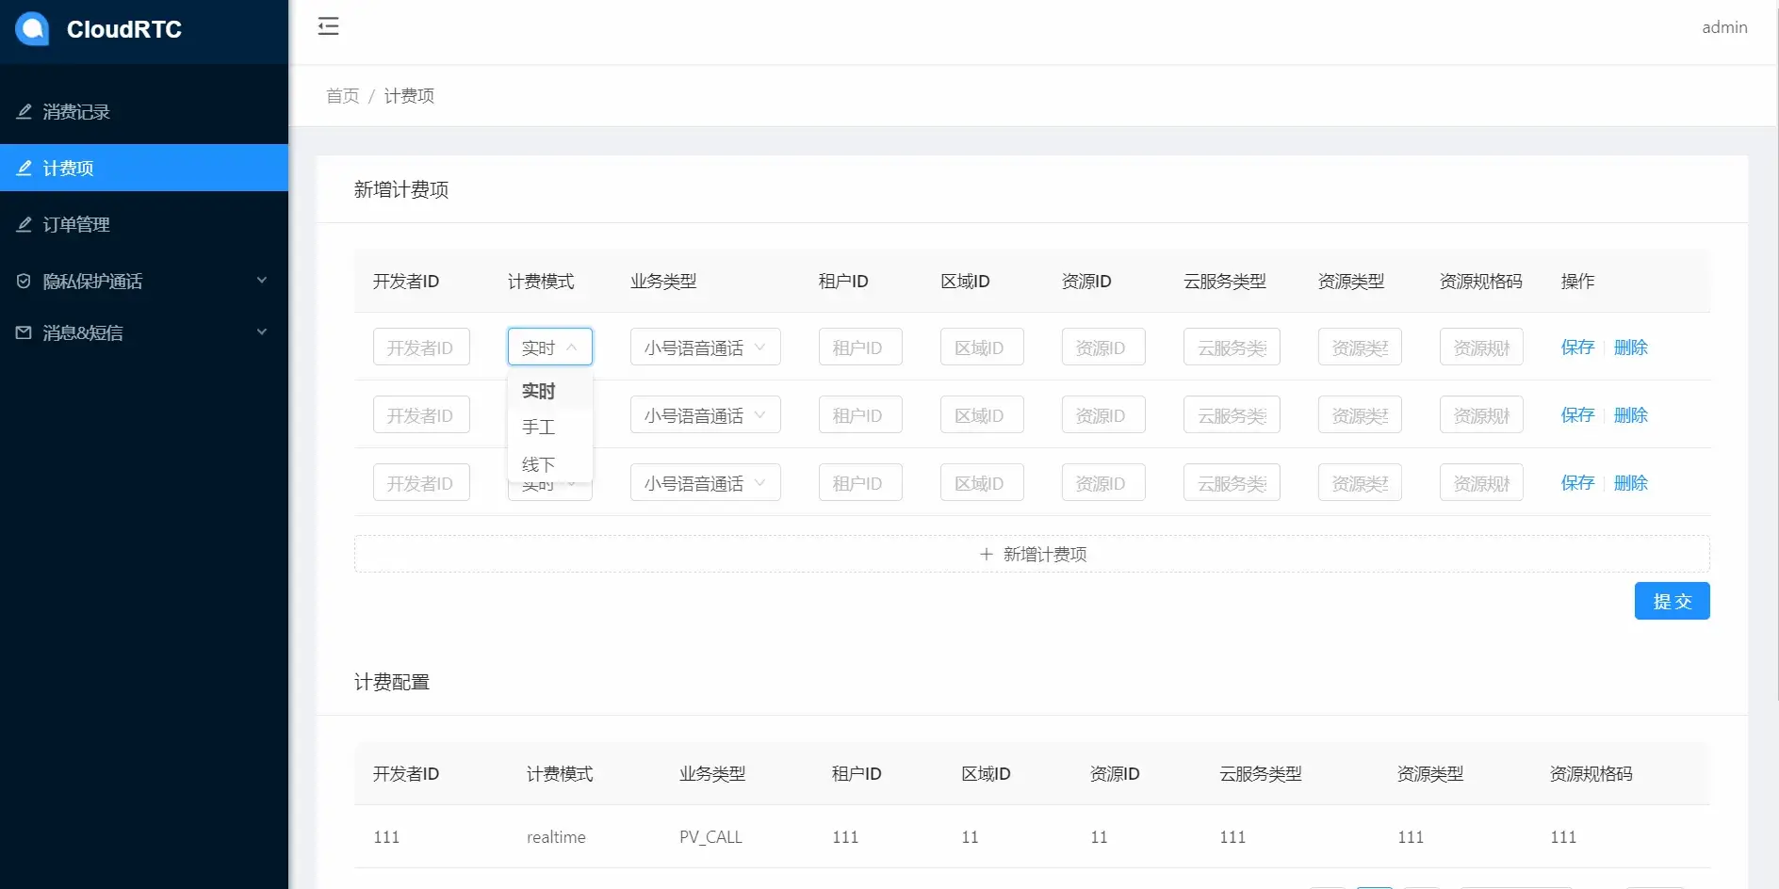Click the shield icon beside 隐私保护通话
1779x889 pixels.
click(x=24, y=281)
